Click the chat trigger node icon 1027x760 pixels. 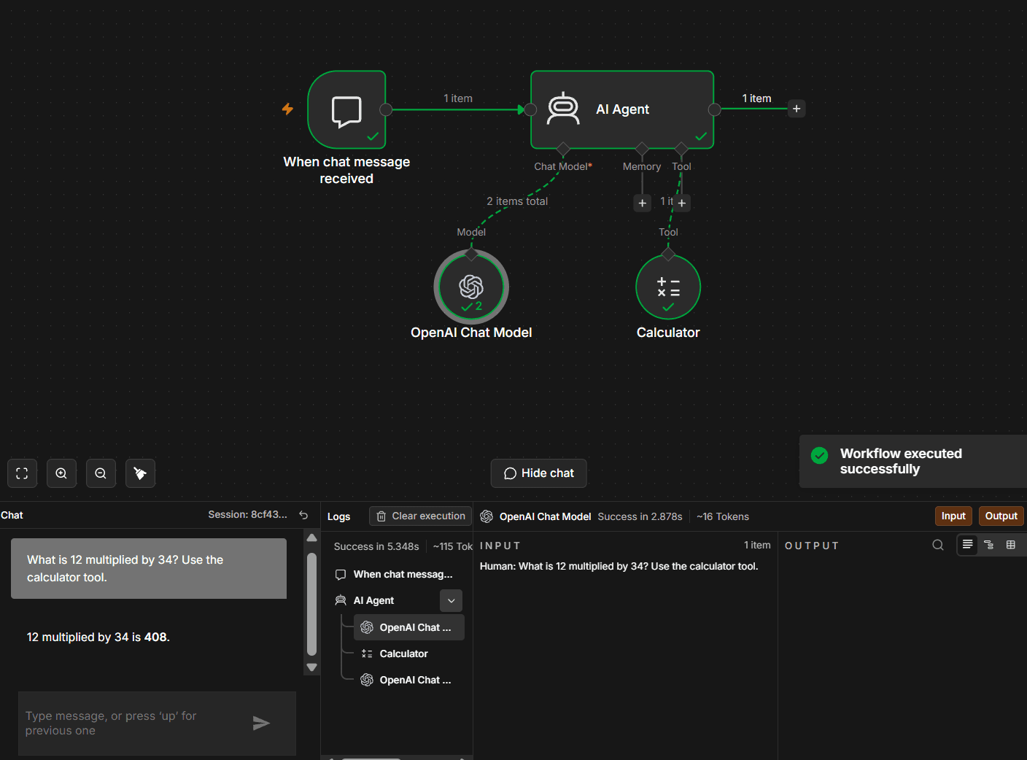coord(346,110)
